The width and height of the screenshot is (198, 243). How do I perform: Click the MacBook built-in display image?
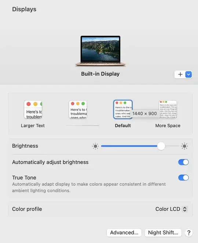100,51
